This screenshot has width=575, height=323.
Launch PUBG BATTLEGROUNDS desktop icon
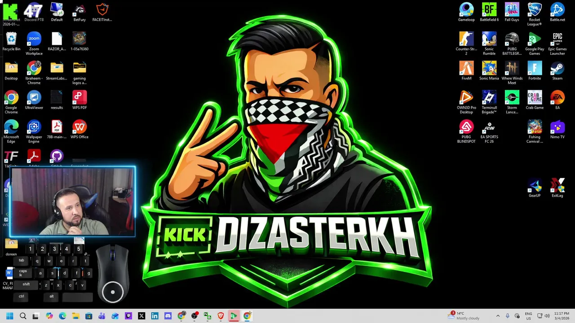click(x=512, y=44)
